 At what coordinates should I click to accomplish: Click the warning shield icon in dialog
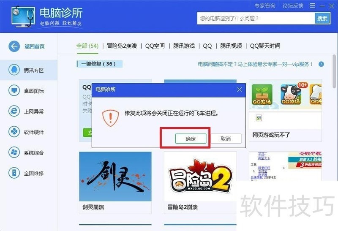110,118
